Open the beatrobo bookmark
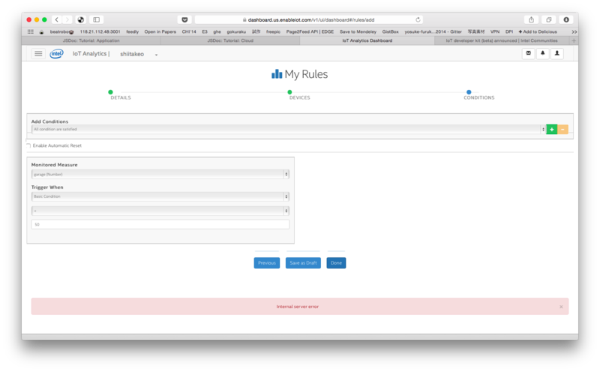Viewport: 600px width, 371px height. point(61,31)
